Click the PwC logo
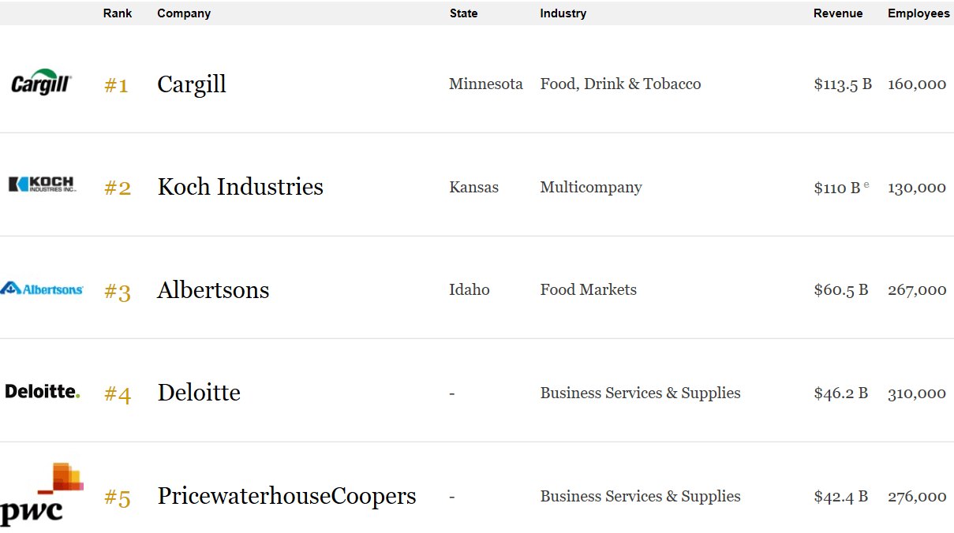The width and height of the screenshot is (954, 533). coord(42,495)
